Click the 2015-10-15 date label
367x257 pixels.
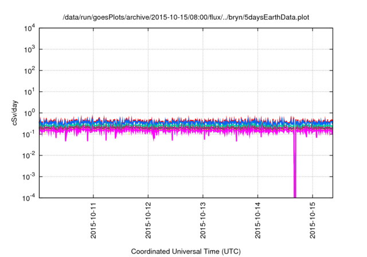[x=313, y=220]
